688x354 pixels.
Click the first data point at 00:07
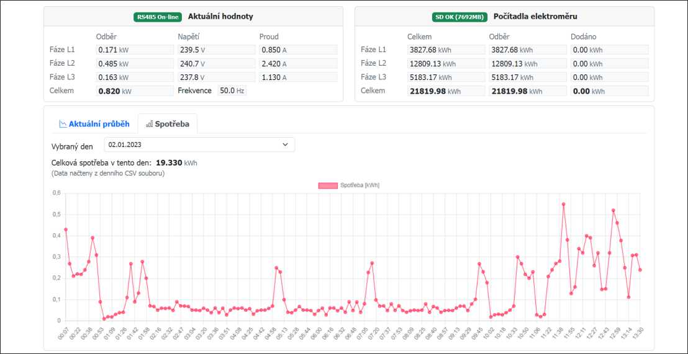pyautogui.click(x=65, y=229)
